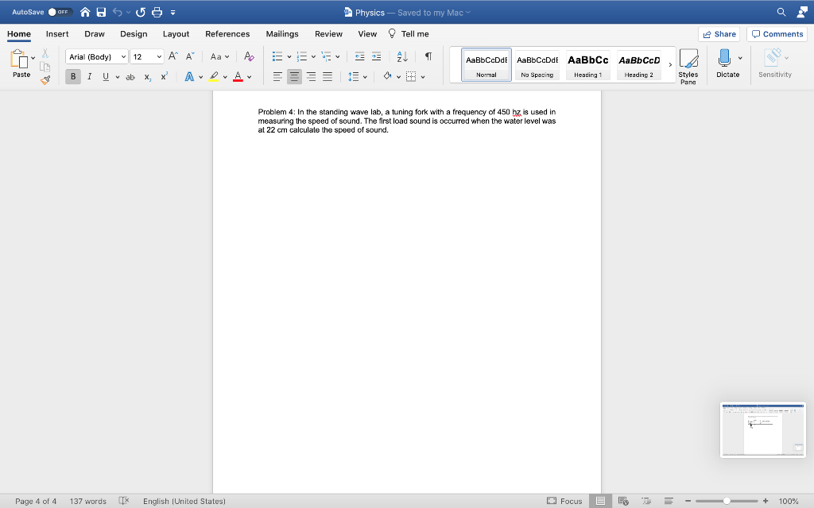Open the Styles Pane
This screenshot has height=508, width=814.
(688, 67)
